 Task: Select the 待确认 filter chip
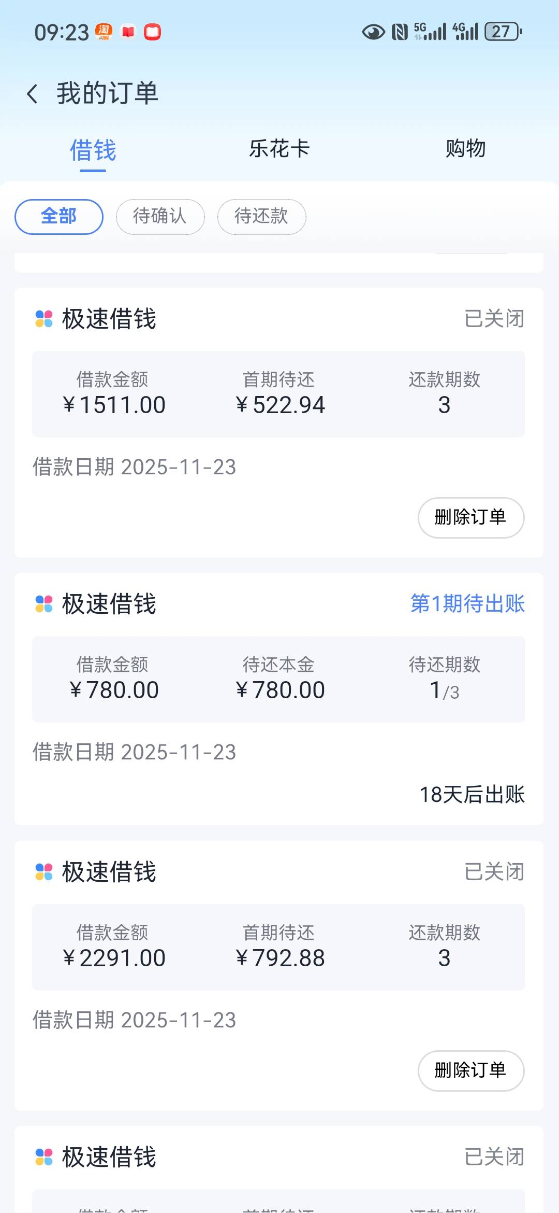[160, 217]
